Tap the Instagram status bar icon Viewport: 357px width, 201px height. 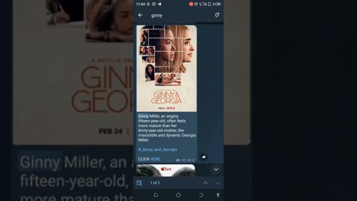[154, 4]
